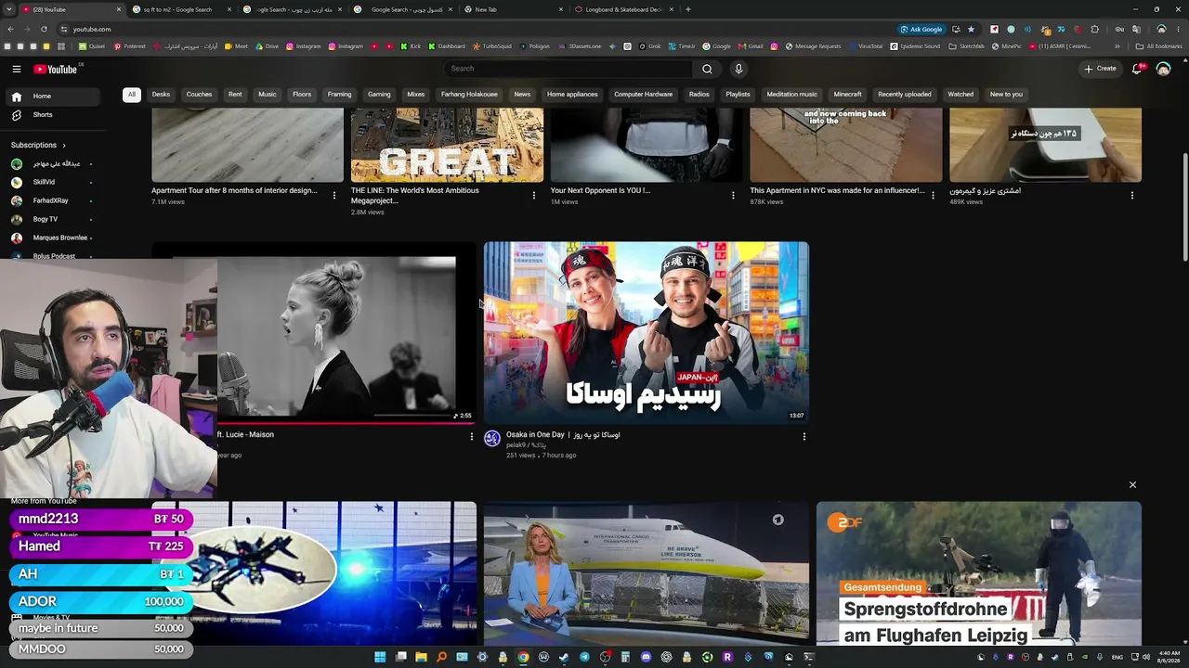
Task: Switch to the Longboard & Skateboard tab
Action: click(624, 9)
